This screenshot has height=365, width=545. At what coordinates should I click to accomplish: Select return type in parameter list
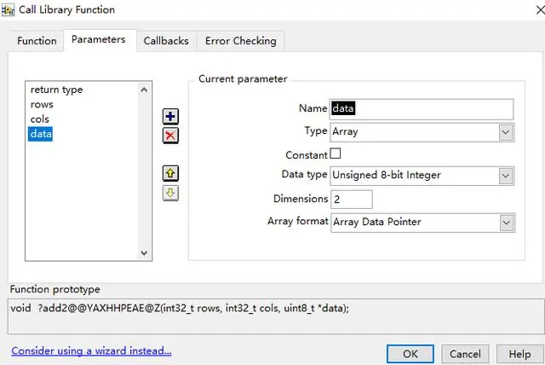56,90
